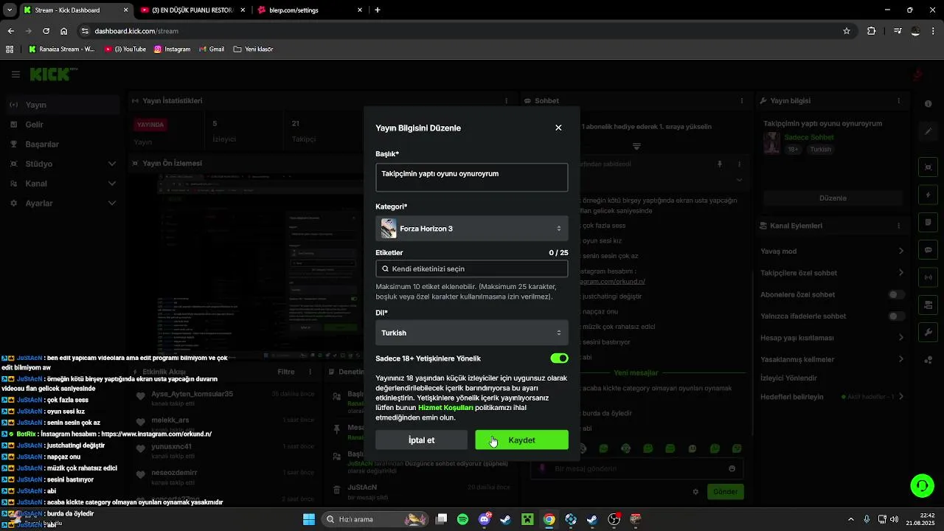Open Ranaiza Stream bookmark

click(61, 49)
